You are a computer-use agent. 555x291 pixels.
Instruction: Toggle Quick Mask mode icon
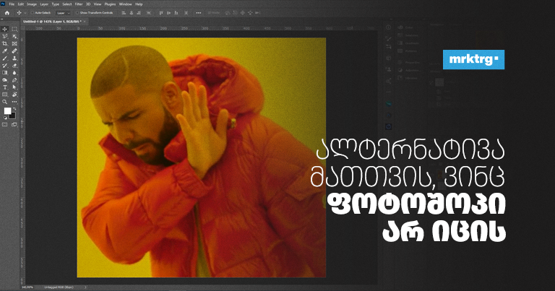(5, 124)
